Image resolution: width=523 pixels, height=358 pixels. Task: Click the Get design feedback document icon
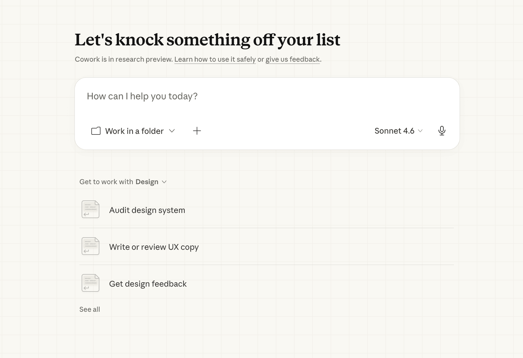90,283
